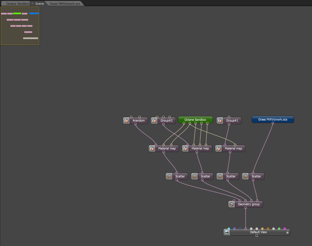Click the pink connected pin on Default View
Viewport: 312px width, 246px height.
click(x=246, y=229)
